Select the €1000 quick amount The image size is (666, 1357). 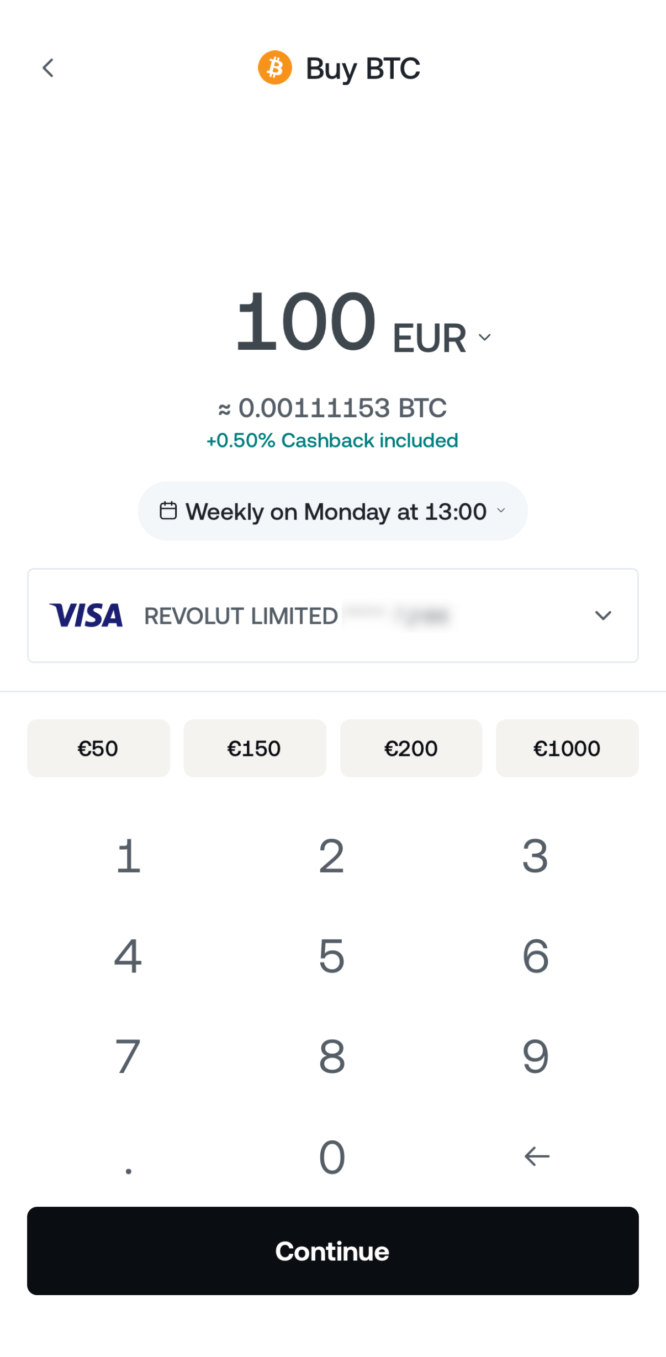point(567,748)
